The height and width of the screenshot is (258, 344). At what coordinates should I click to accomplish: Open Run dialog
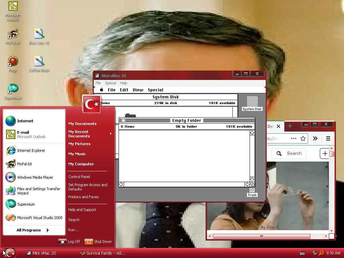[73, 230]
